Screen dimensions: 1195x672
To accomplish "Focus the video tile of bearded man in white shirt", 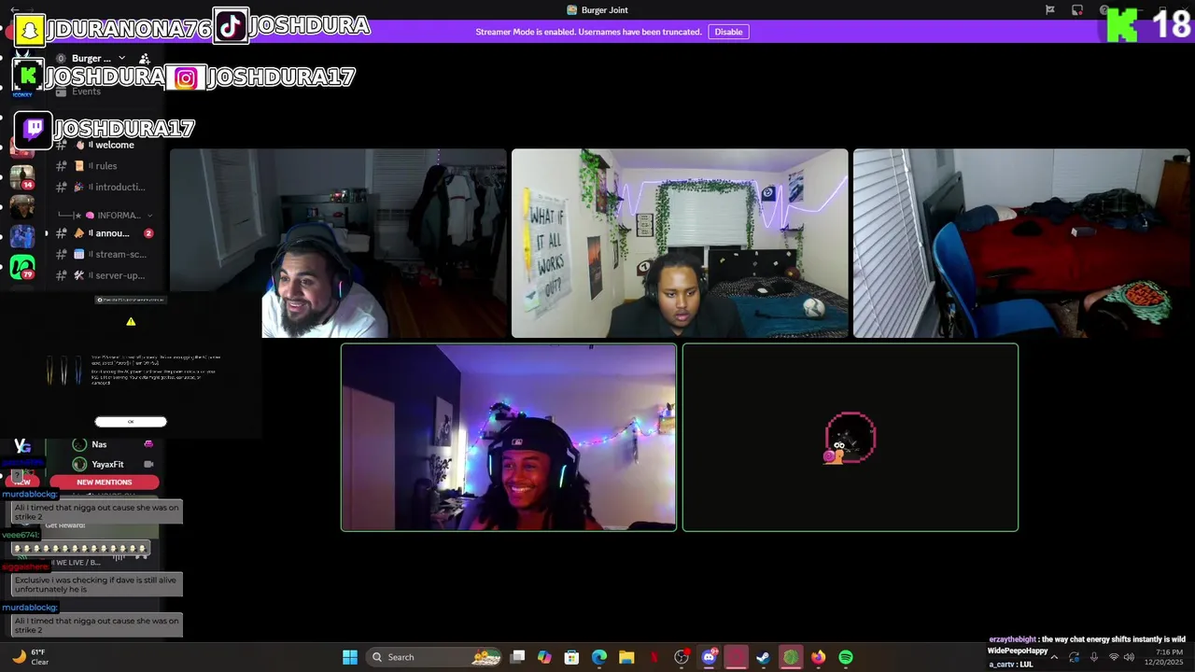I will [338, 243].
